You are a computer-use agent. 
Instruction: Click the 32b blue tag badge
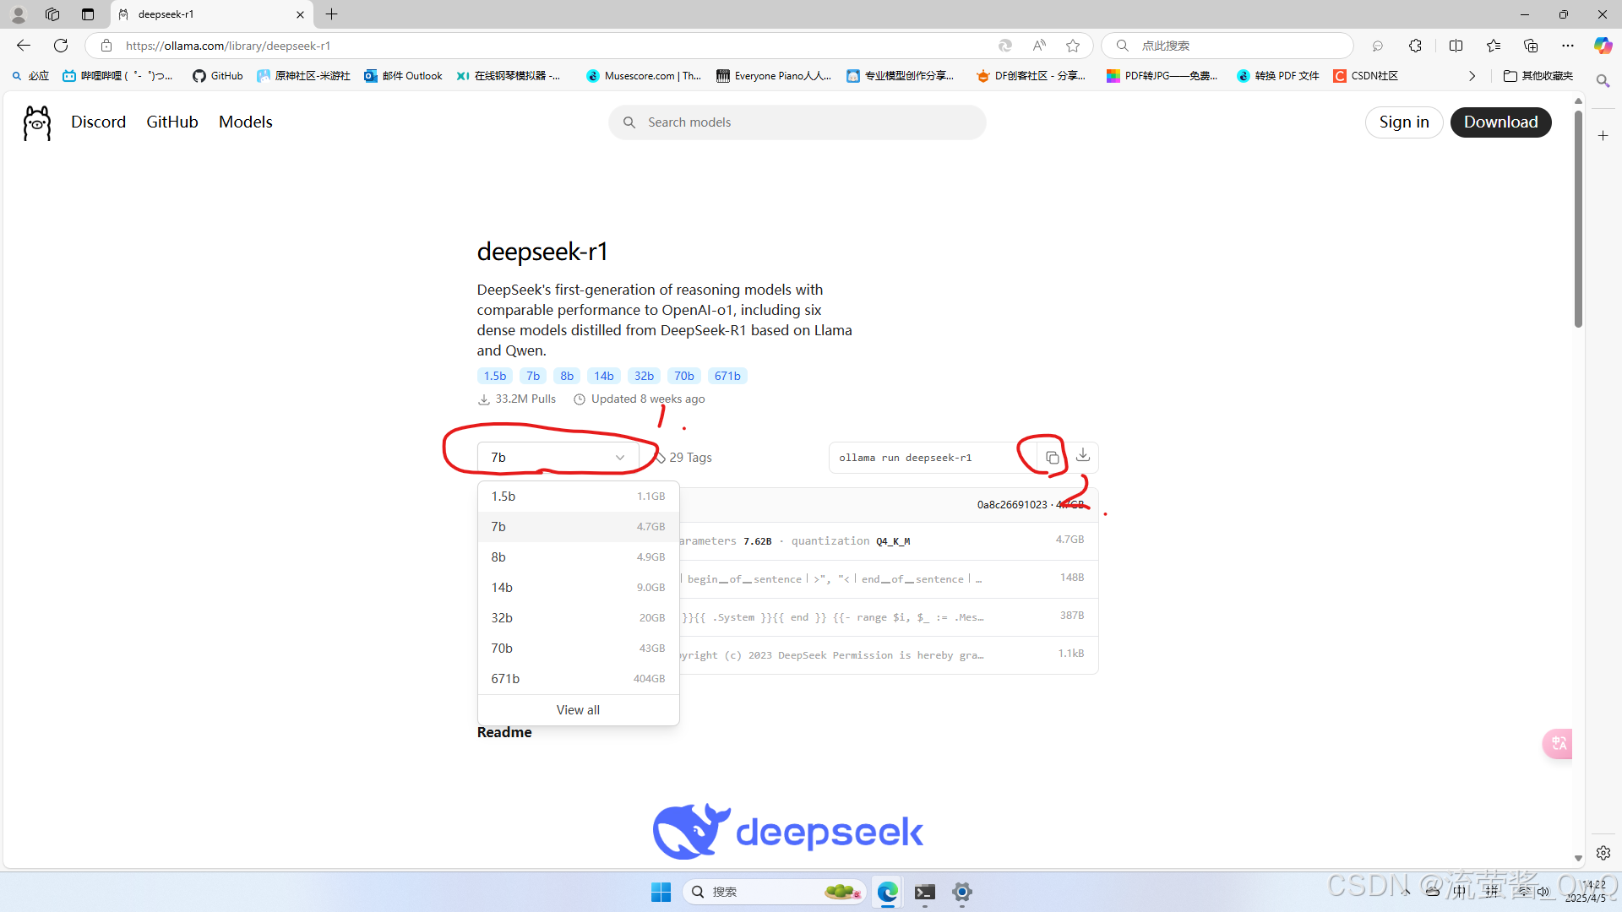coord(645,376)
